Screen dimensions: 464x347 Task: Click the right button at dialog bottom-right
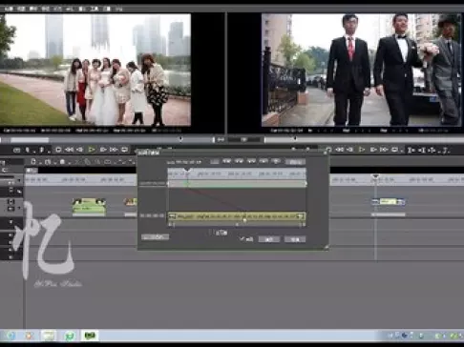coord(295,239)
